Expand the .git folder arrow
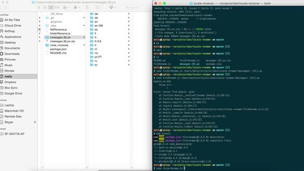 click(84, 18)
